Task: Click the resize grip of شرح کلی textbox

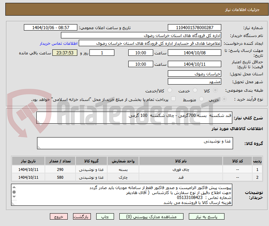Action: click(x=38, y=122)
